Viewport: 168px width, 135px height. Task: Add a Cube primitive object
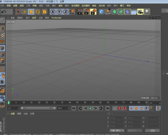point(101,12)
